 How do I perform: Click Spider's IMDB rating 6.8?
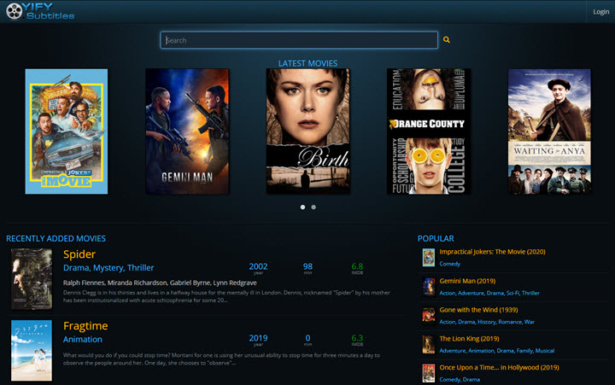click(x=357, y=266)
